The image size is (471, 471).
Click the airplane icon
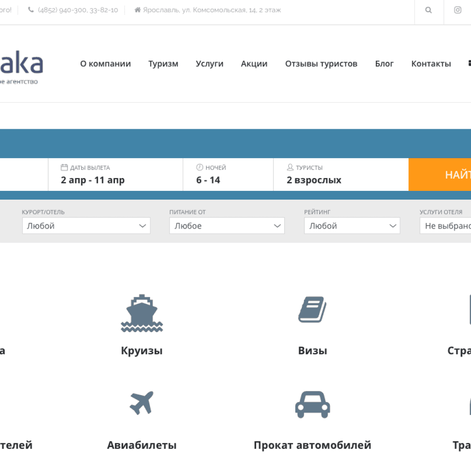point(142,403)
